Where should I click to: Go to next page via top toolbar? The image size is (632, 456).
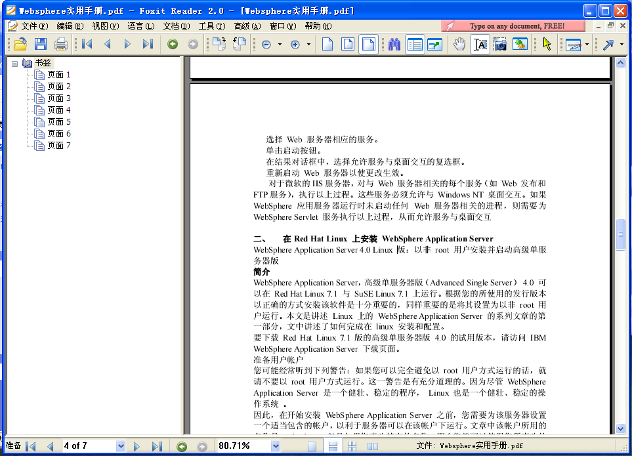(127, 44)
